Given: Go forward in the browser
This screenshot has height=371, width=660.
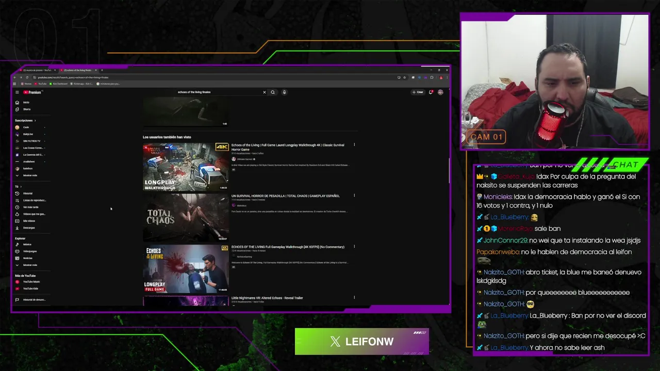Looking at the screenshot, I should click(21, 77).
